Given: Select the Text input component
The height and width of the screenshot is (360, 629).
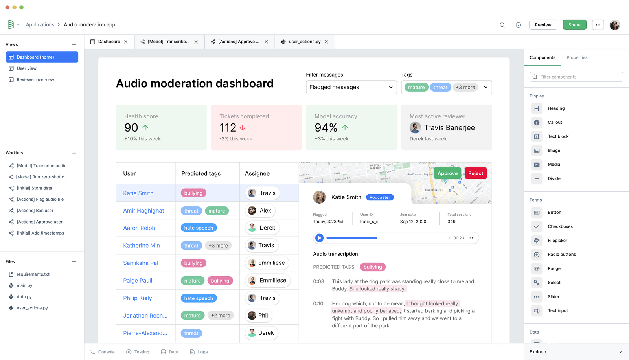Looking at the screenshot, I should (x=557, y=310).
